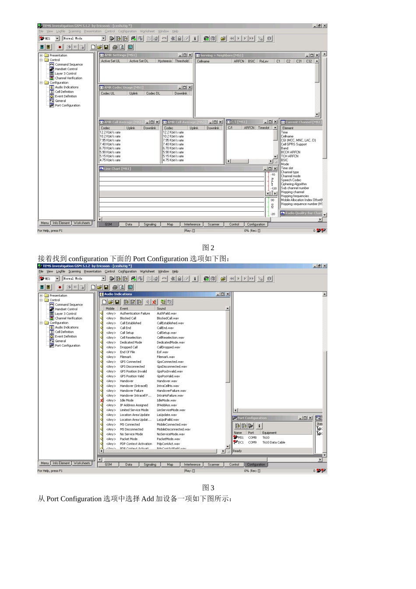Click New document icon in Audio Indications toolbar
The image size is (416, 589).
[104, 302]
